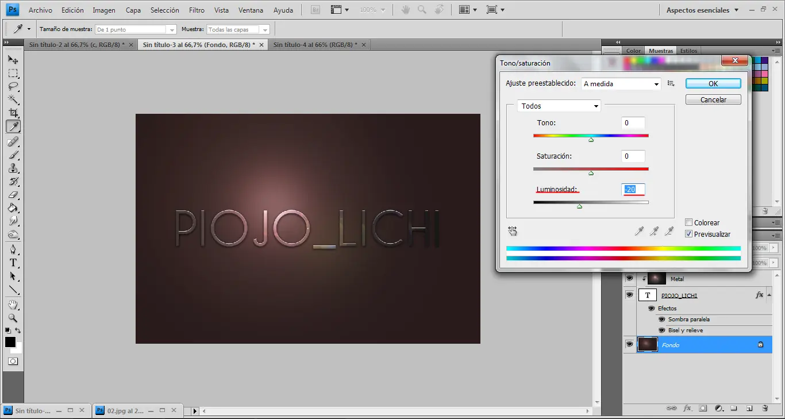The image size is (785, 419).
Task: Choose the Horizontal Type tool
Action: click(13, 263)
